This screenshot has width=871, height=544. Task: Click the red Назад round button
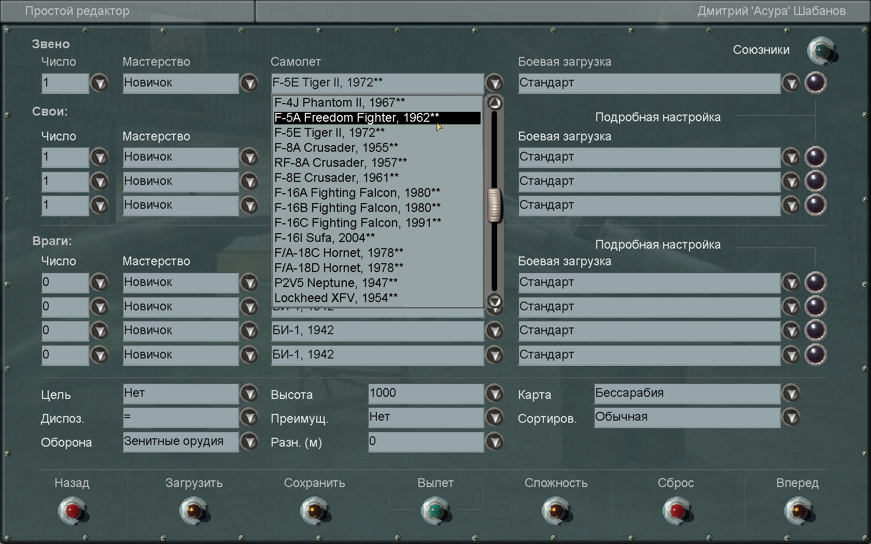tap(73, 511)
